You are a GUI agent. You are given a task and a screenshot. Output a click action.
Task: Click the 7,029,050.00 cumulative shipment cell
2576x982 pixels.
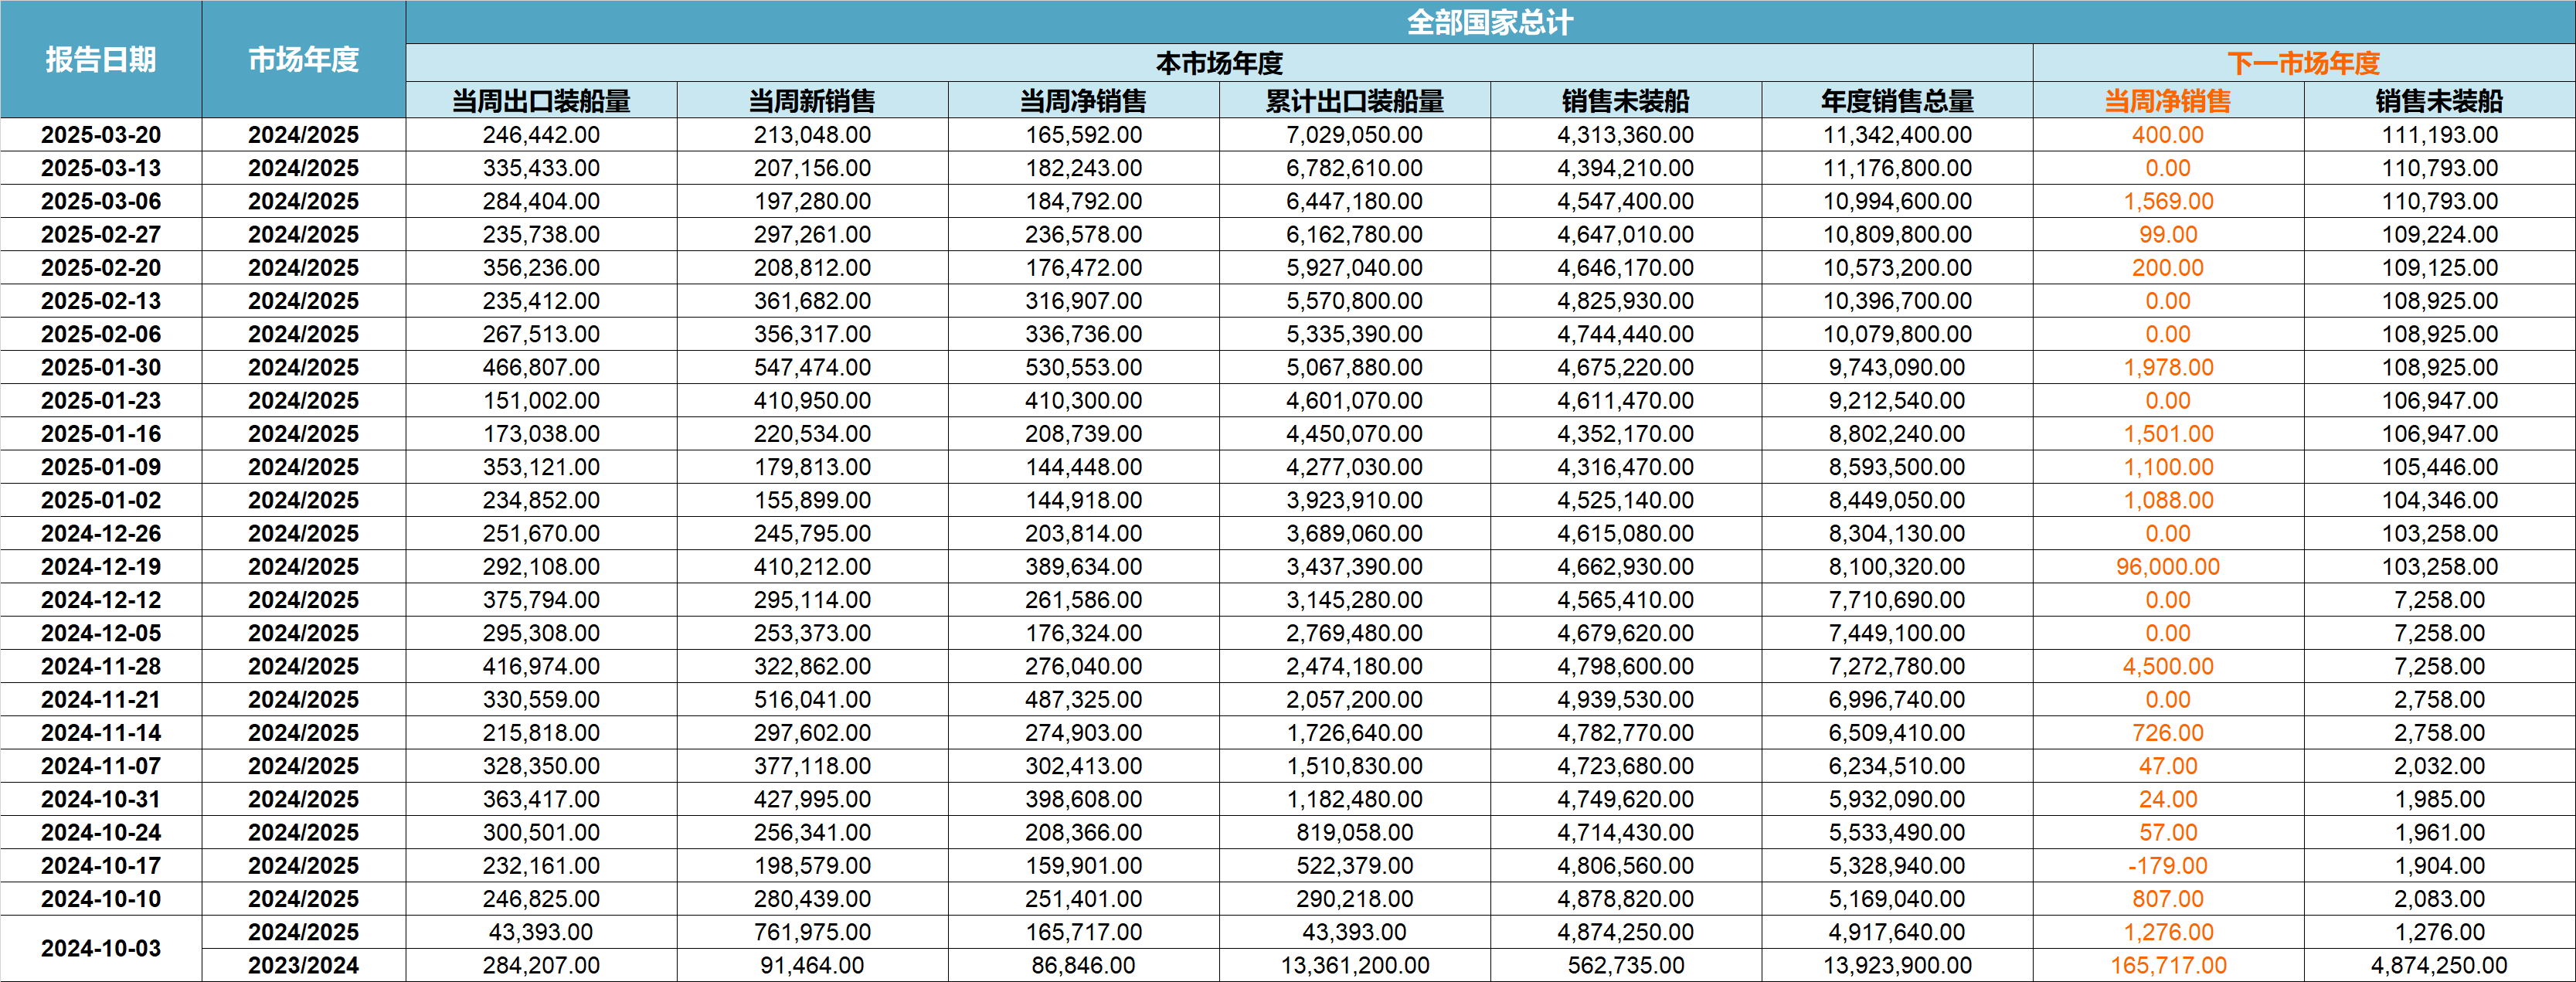[1354, 135]
